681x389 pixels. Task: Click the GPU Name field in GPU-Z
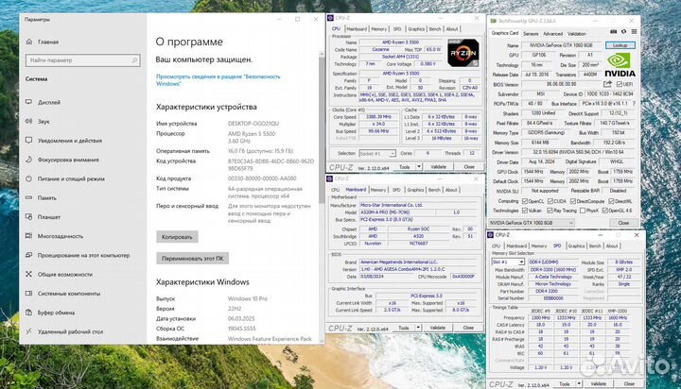[561, 45]
